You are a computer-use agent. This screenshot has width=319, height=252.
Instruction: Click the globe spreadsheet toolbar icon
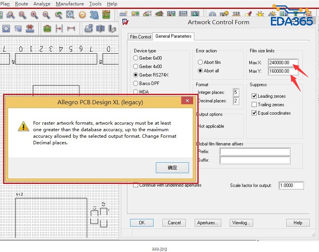click(x=195, y=14)
